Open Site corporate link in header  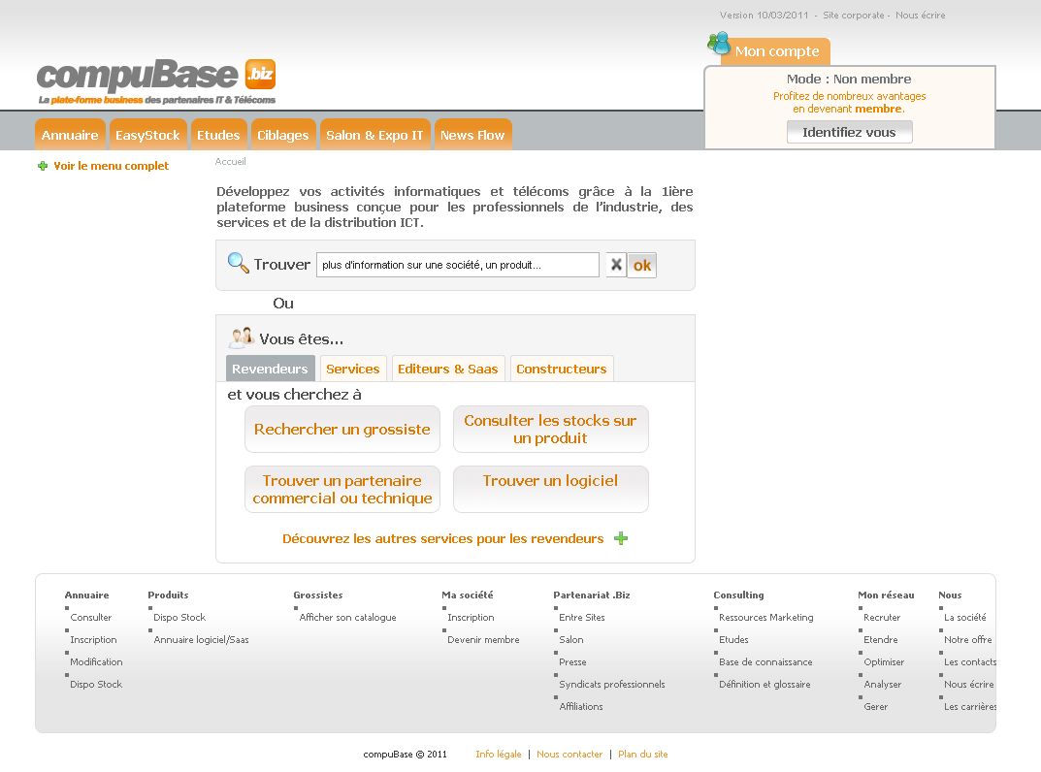click(x=853, y=15)
